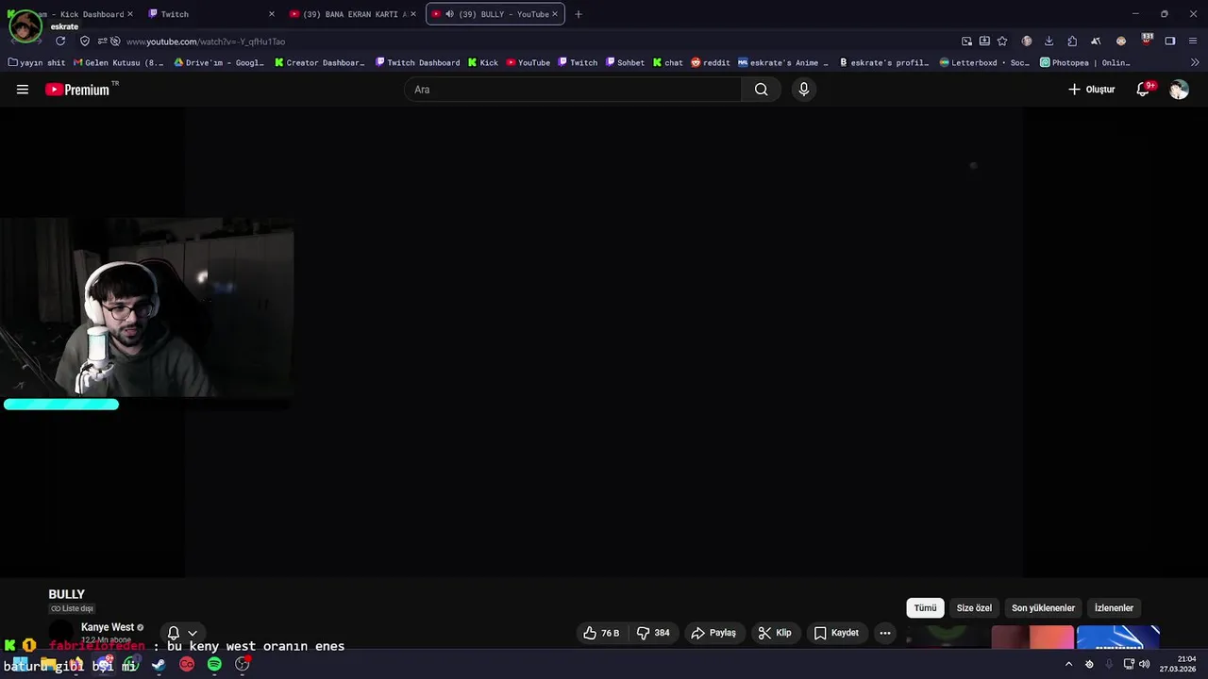Show all bookmarks overflow chevron
The width and height of the screenshot is (1208, 679).
pos(1195,63)
